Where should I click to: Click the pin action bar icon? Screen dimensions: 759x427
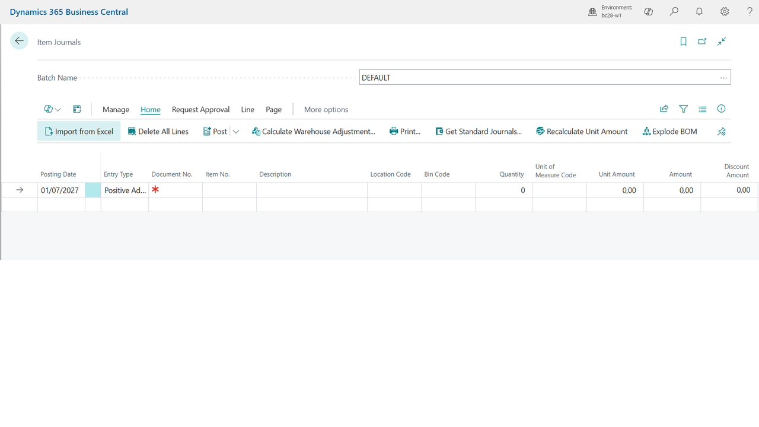[722, 132]
